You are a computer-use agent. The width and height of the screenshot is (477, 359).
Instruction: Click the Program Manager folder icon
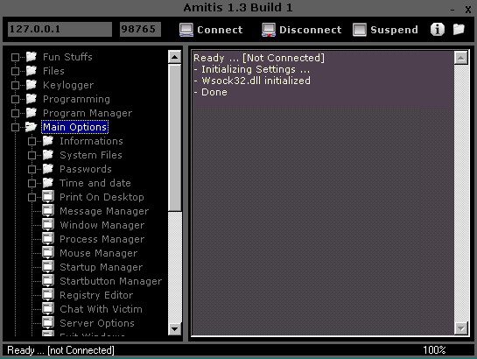point(32,113)
